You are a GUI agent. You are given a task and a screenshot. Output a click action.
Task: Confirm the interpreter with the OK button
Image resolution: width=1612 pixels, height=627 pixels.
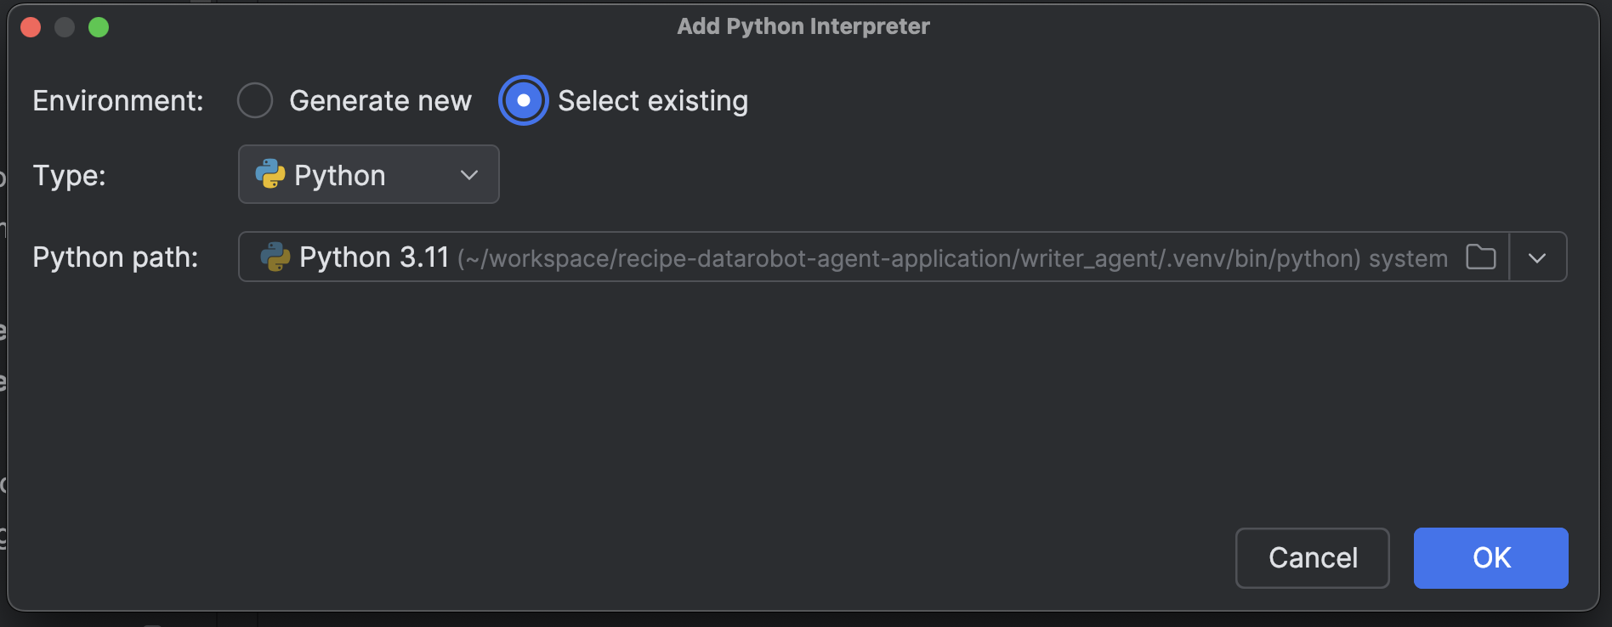click(1490, 558)
